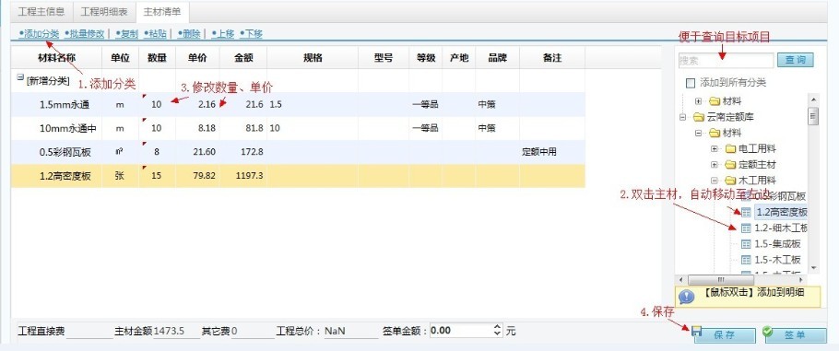Click the 8.18 unit price cell

tap(197, 128)
